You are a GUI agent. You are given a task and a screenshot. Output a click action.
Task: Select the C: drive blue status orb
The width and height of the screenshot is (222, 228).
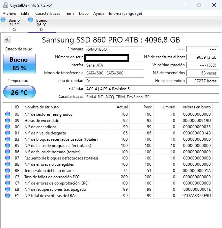[x=3, y=19]
